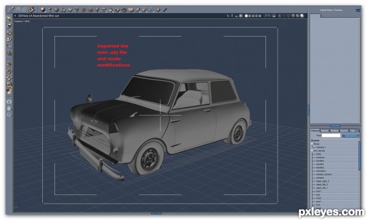Screen dimensions: 367x220
Task: Select the Scene root label
Action: tap(315, 141)
